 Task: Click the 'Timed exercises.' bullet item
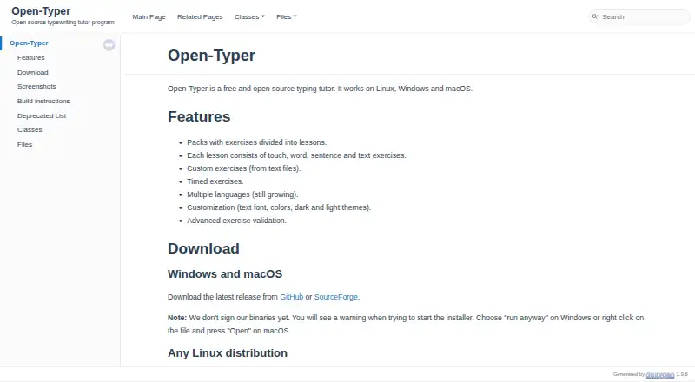tap(215, 181)
